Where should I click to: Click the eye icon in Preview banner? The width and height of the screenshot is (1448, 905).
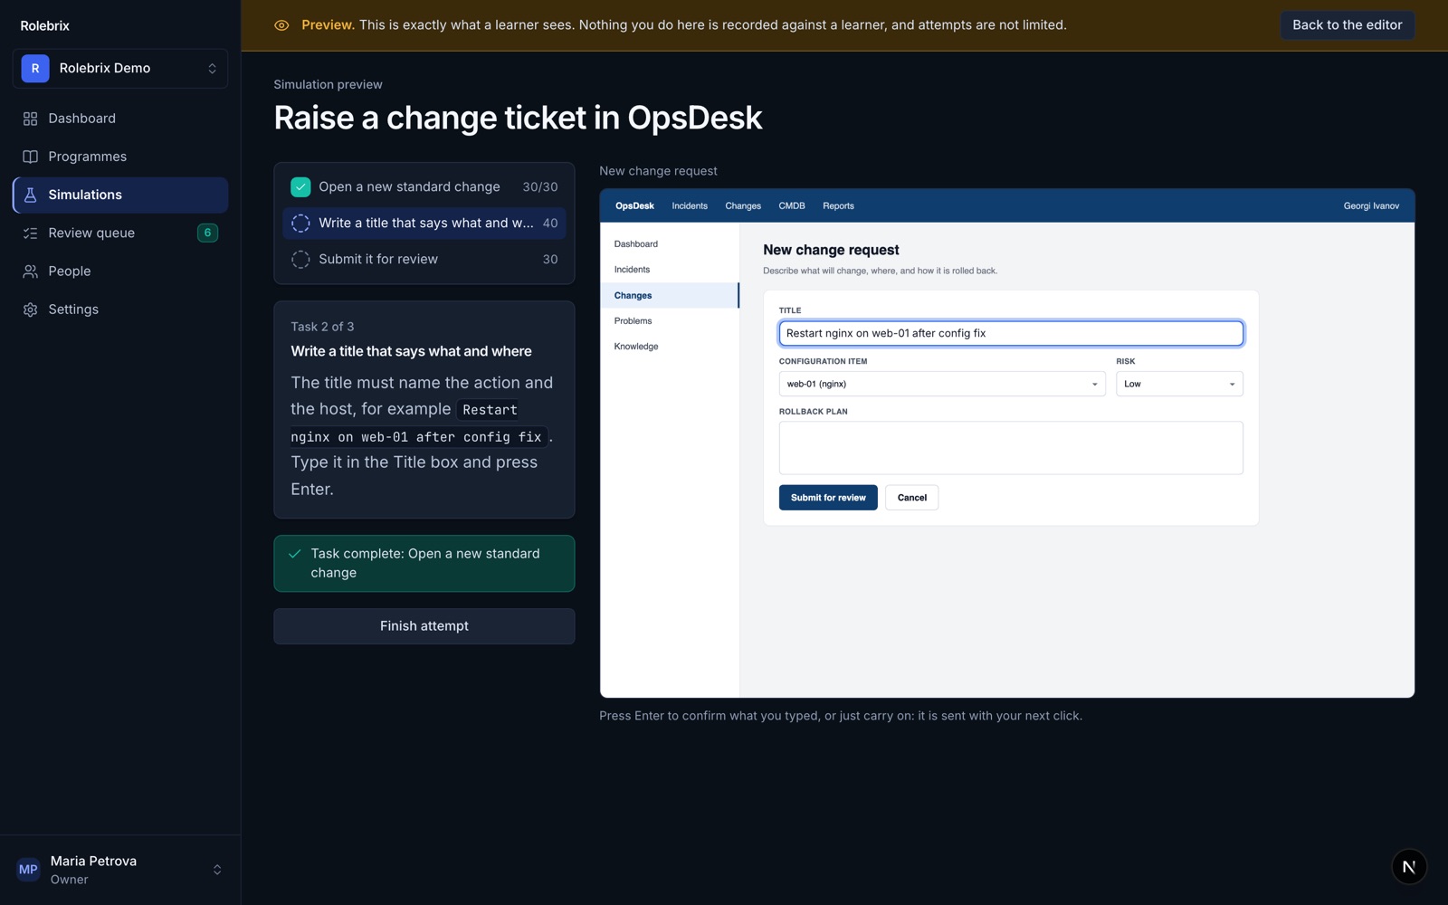(281, 25)
